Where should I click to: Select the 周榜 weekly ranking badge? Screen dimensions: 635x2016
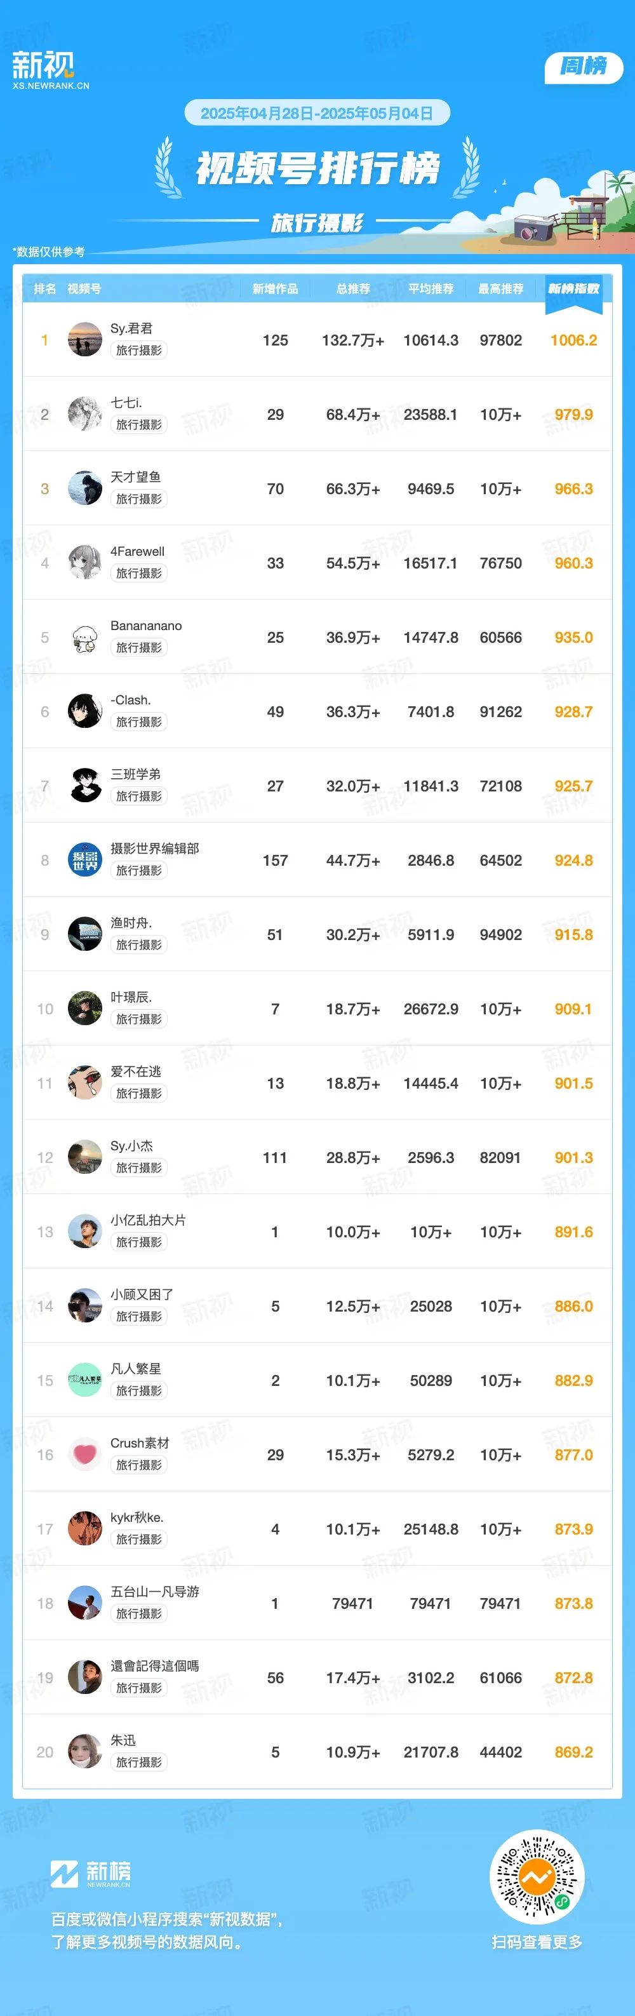[x=584, y=67]
